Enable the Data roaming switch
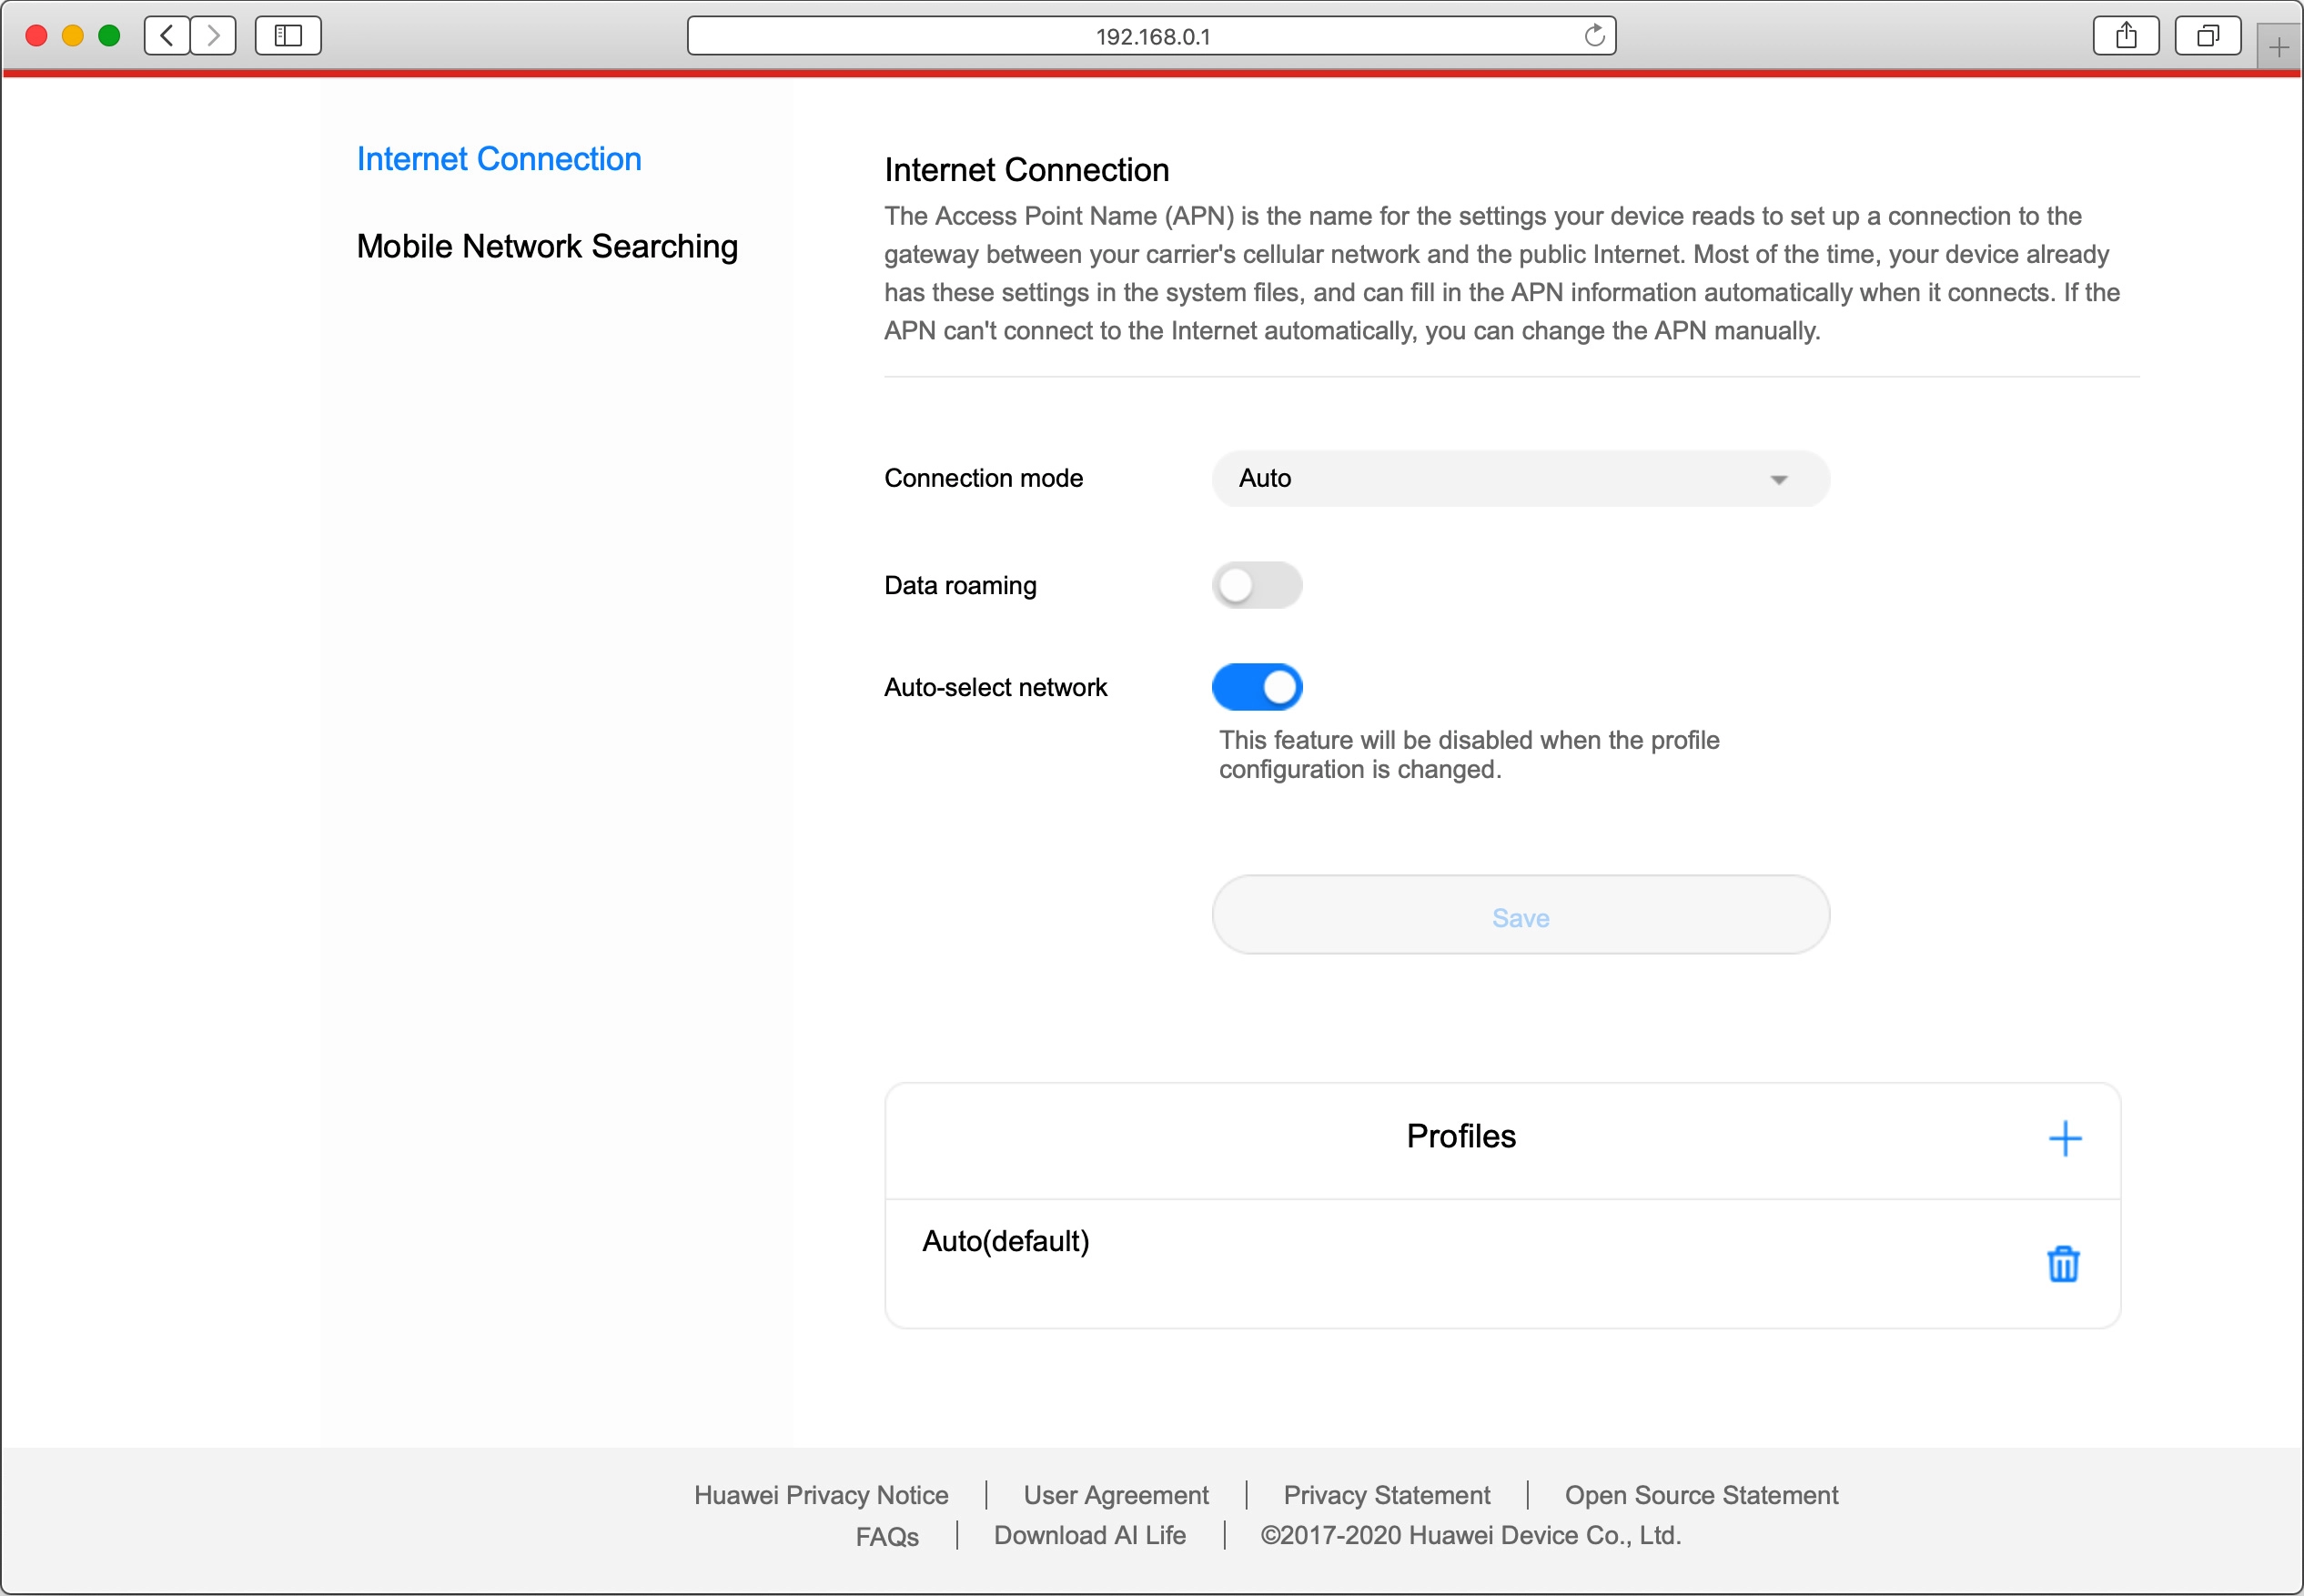 pos(1256,585)
